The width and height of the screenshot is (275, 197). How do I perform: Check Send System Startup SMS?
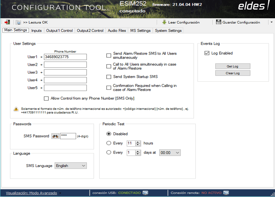coord(109,77)
